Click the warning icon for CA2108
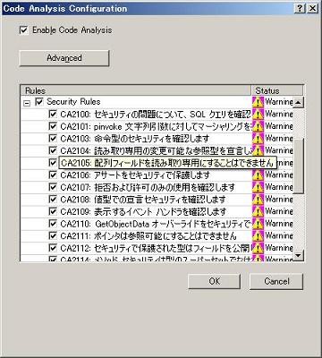The image size is (322, 358). 258,200
